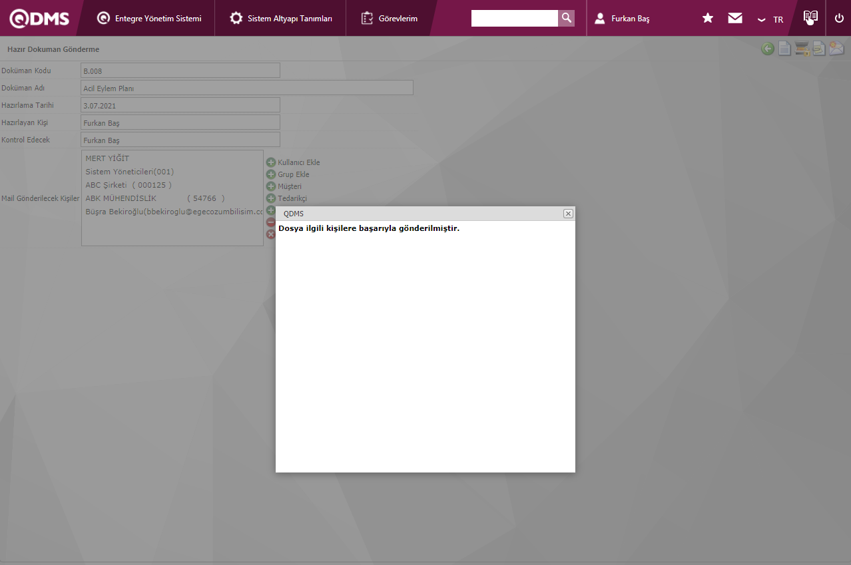Click the green back arrow icon
Image resolution: width=851 pixels, height=565 pixels.
[768, 49]
